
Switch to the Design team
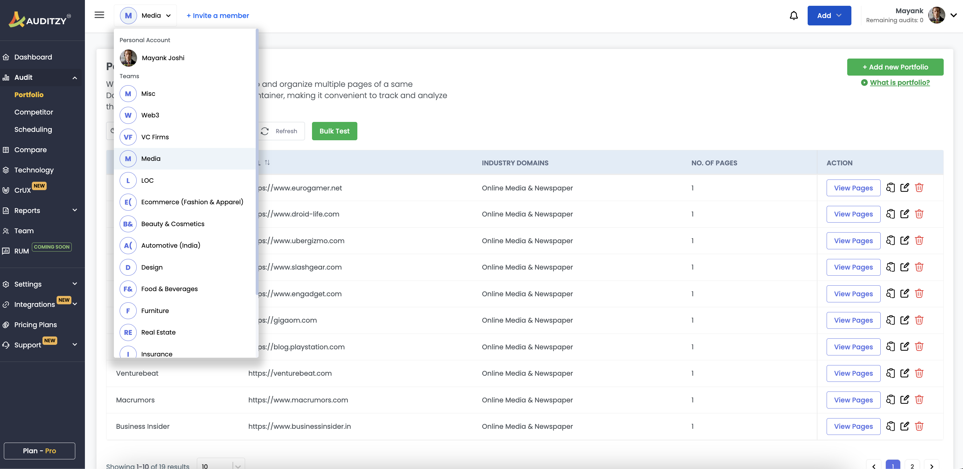pyautogui.click(x=185, y=267)
